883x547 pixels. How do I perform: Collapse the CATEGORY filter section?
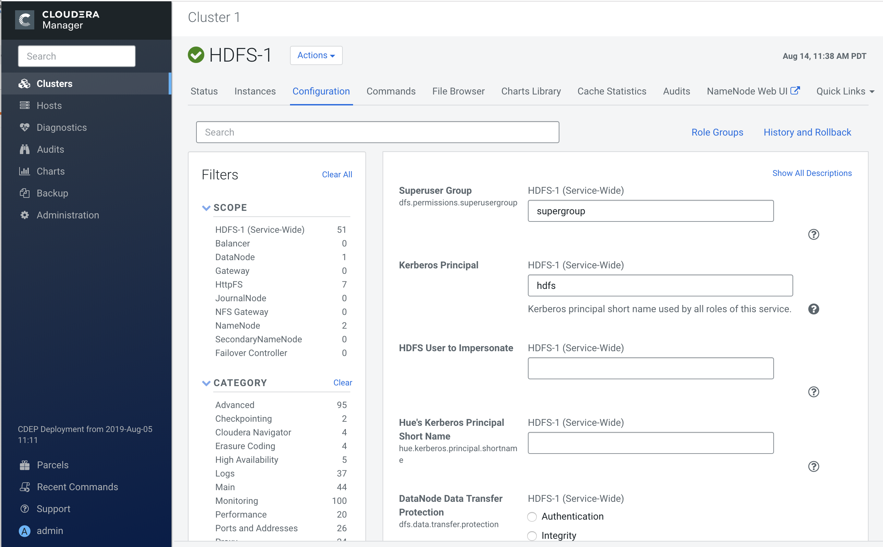coord(206,383)
